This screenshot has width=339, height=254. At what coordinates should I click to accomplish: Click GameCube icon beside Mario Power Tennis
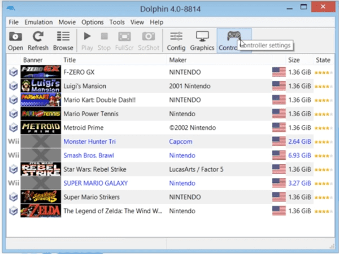click(x=14, y=113)
